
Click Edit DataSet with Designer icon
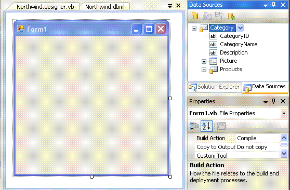click(x=207, y=16)
